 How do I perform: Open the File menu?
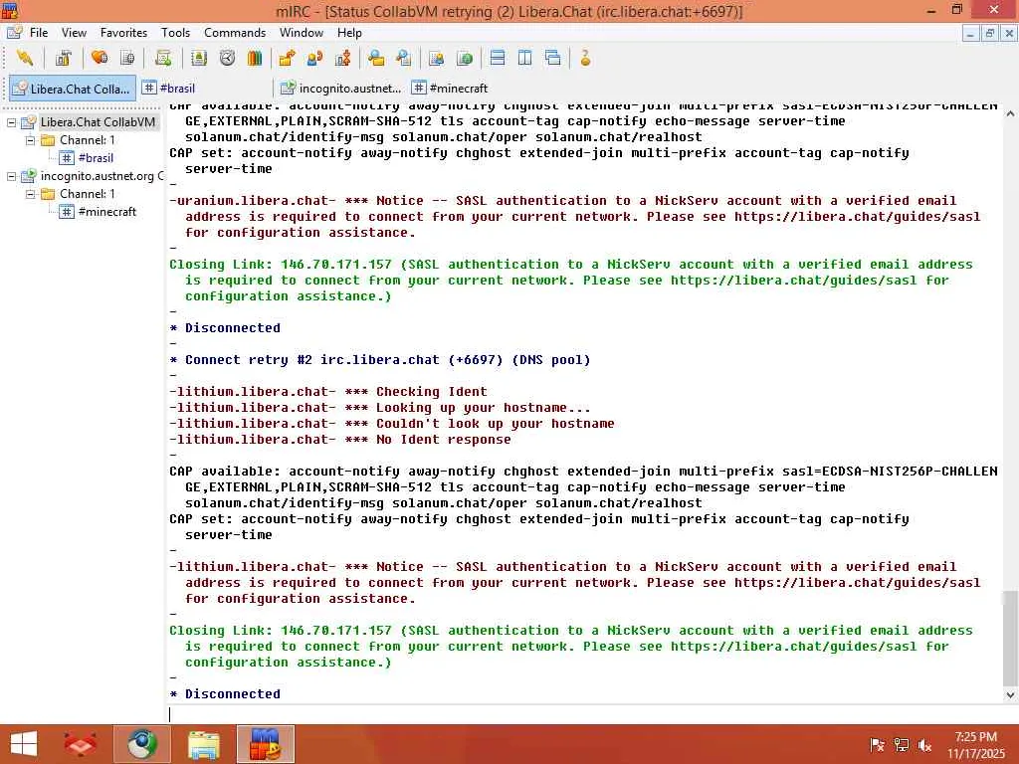(x=39, y=33)
